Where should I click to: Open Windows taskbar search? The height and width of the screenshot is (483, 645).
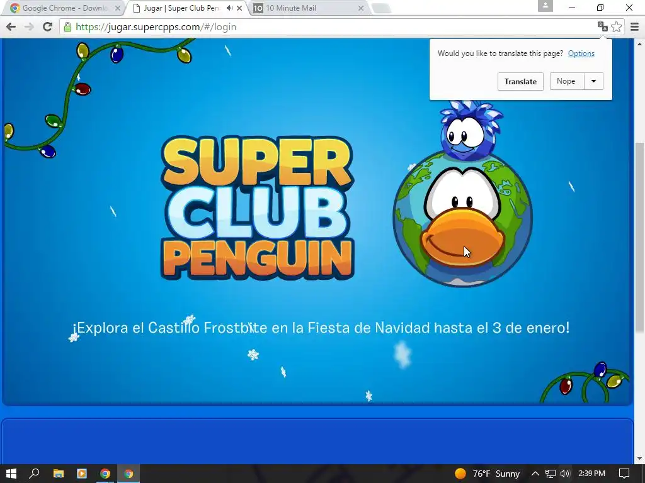click(x=35, y=474)
